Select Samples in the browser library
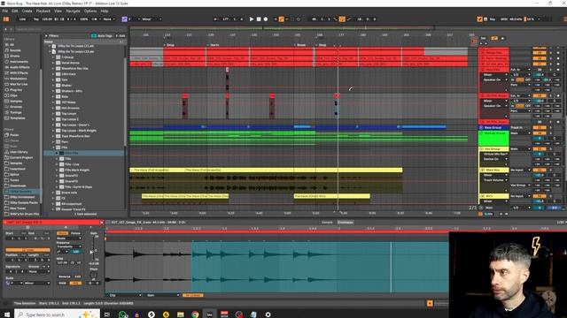The width and height of the screenshot is (567, 318). (x=16, y=101)
